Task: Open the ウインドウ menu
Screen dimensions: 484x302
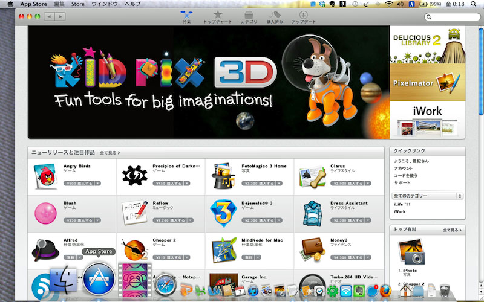Action: point(105,4)
